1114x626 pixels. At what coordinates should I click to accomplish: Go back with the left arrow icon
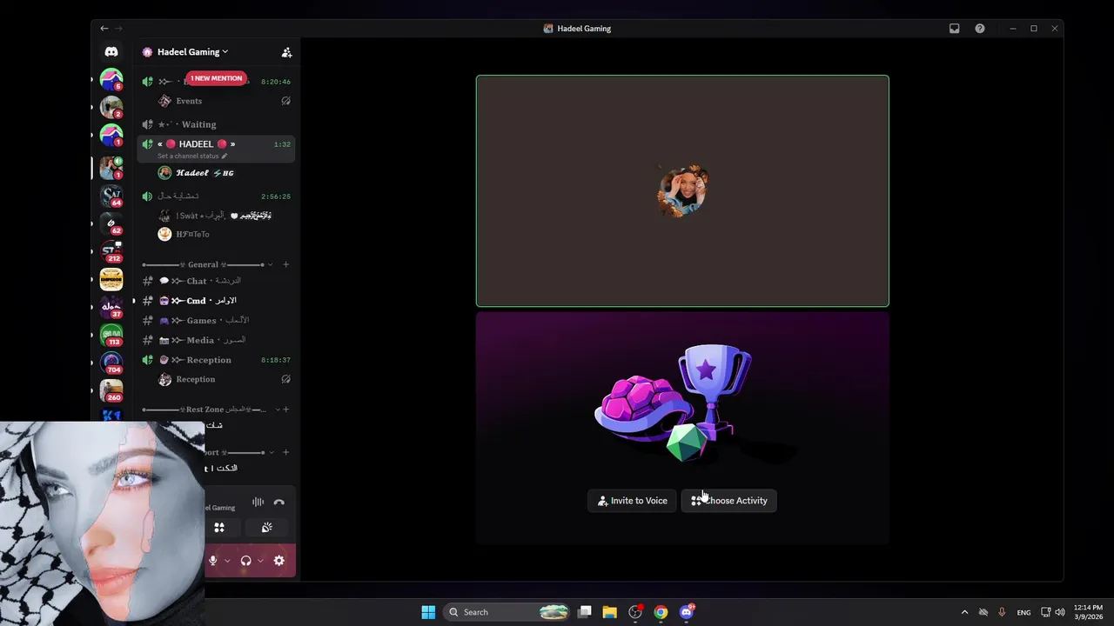(104, 29)
